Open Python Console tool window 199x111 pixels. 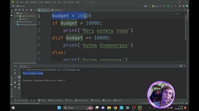point(81,100)
